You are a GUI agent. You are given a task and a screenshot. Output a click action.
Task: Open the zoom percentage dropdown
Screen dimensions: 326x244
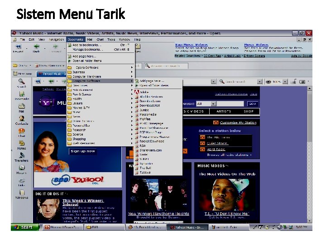click(285, 82)
